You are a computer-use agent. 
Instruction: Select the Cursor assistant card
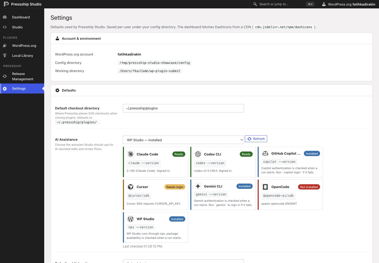(x=156, y=195)
